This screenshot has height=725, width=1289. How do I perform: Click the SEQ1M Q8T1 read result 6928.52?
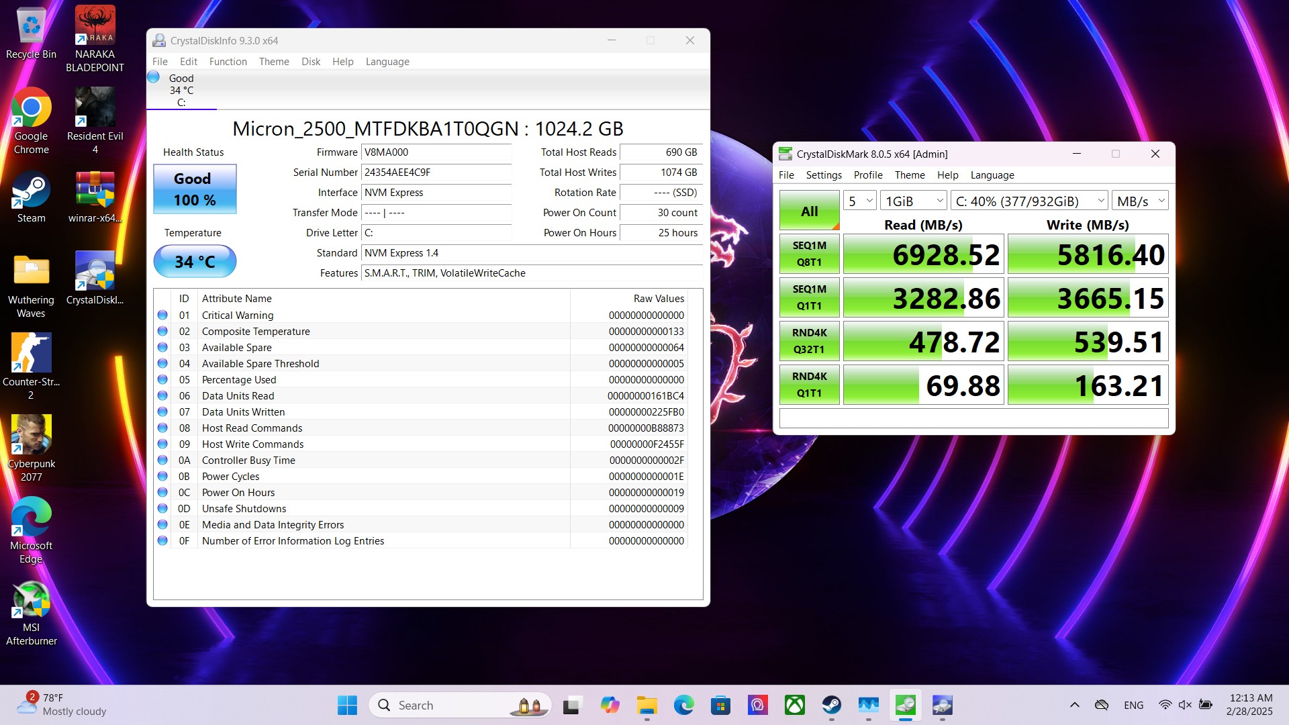click(924, 254)
